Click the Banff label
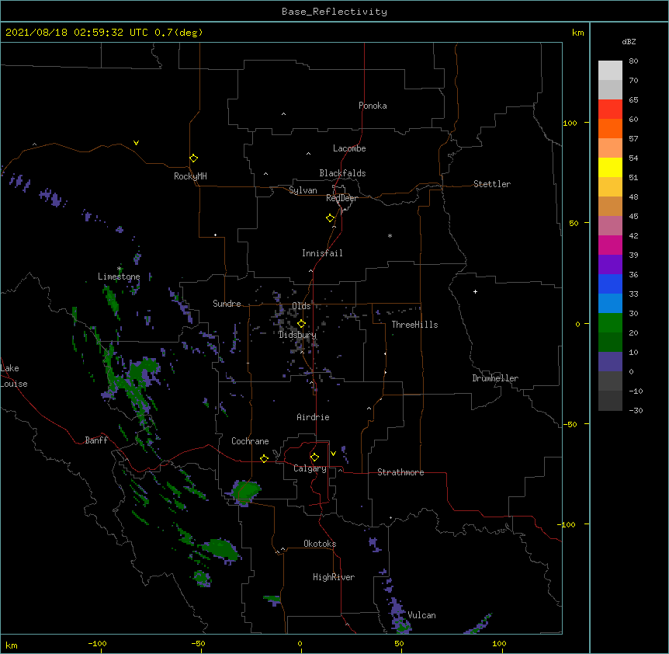 [96, 440]
